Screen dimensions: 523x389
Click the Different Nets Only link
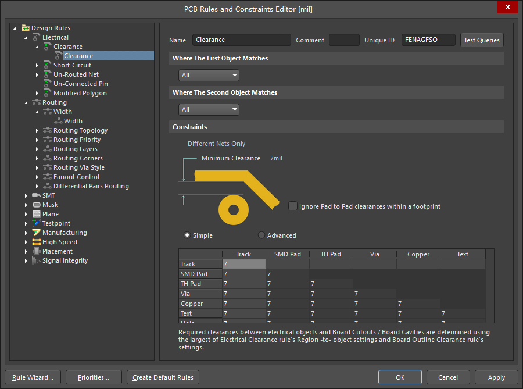[216, 144]
